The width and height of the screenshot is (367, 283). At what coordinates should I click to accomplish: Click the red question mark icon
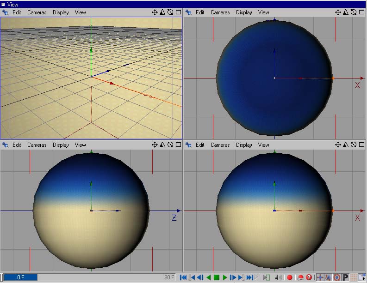coord(309,277)
